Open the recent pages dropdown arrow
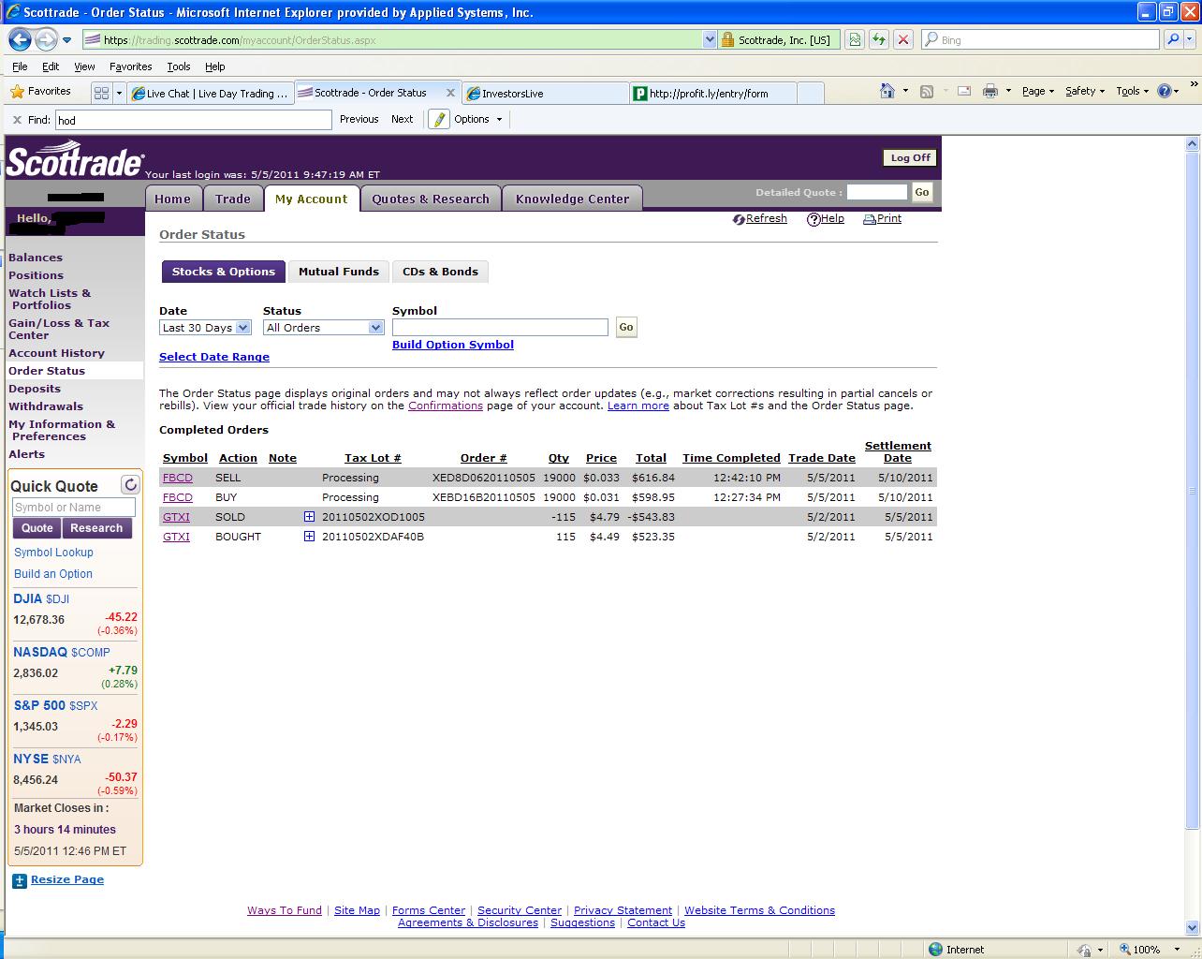 [66, 40]
